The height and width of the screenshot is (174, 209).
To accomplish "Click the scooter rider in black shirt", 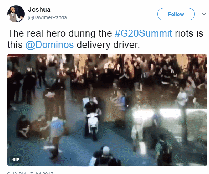I will [x=91, y=106].
